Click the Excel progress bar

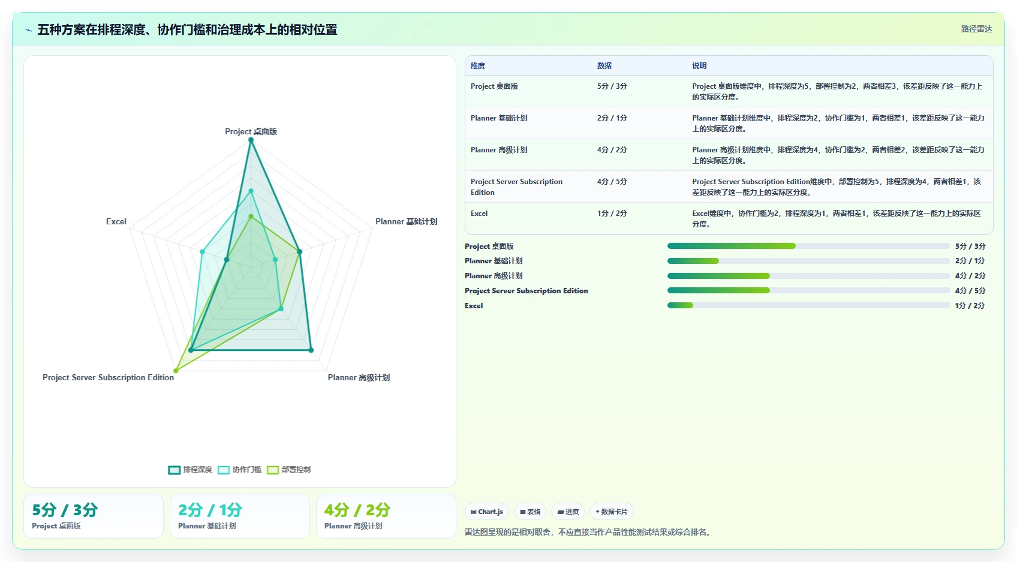point(809,305)
